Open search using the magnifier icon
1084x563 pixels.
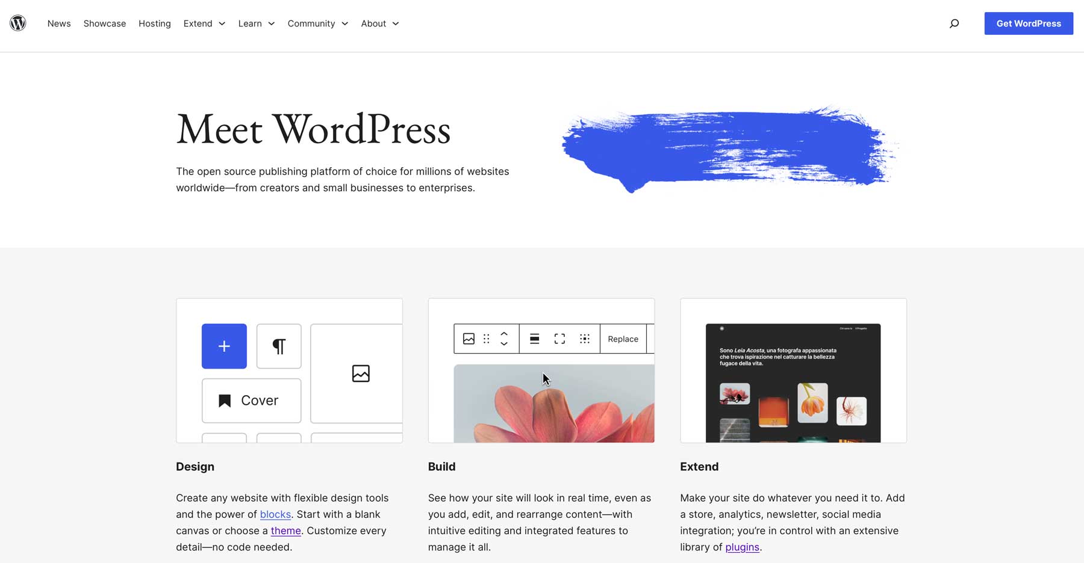coord(955,23)
